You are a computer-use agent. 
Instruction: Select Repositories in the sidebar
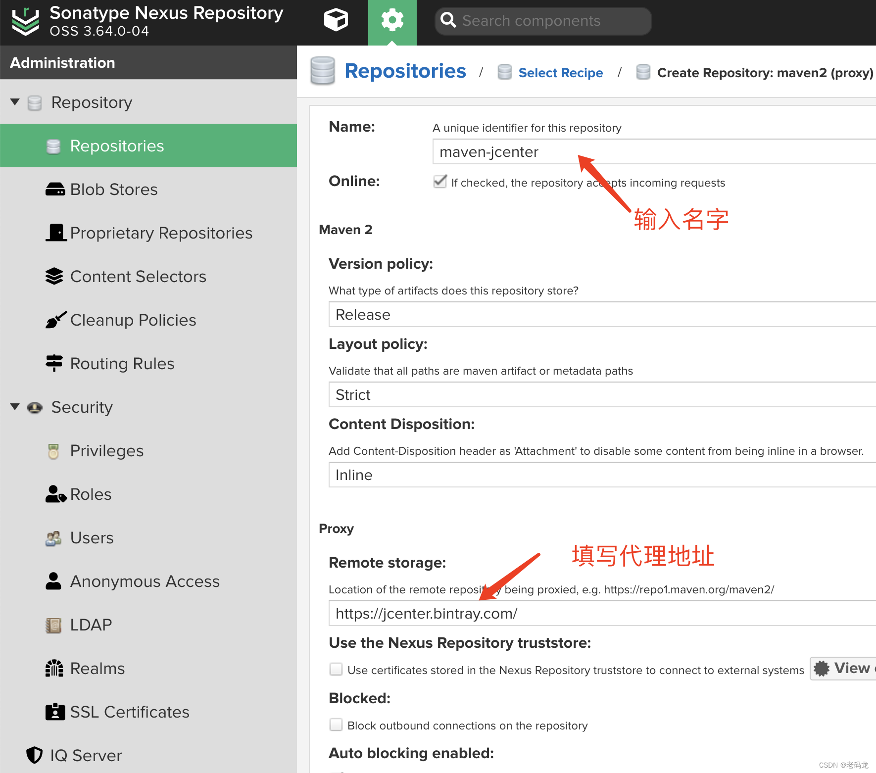pos(148,145)
